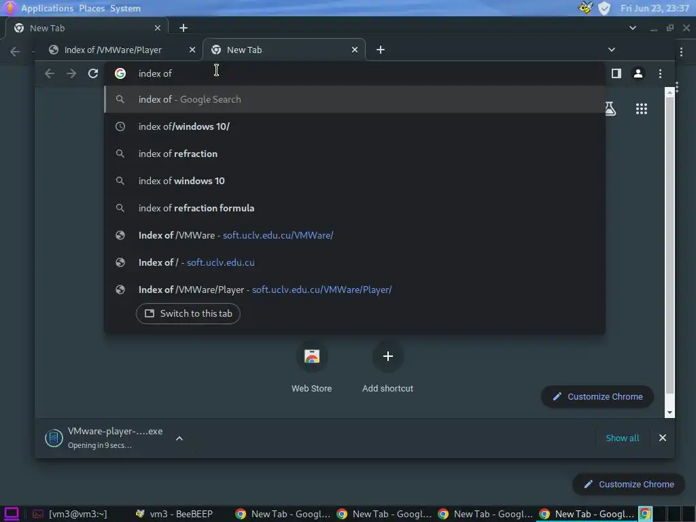Open 'Index of /' soft.uclv.edu.cu suggestion

(x=355, y=262)
